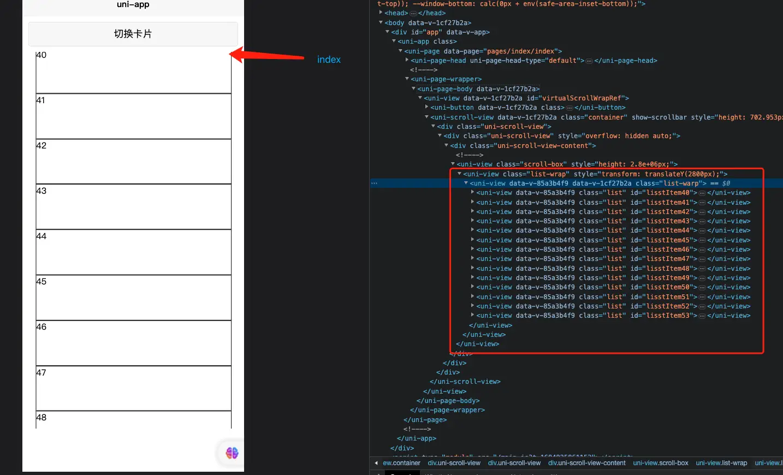Expand the lisstItem42 node
The image size is (783, 475).
click(473, 211)
